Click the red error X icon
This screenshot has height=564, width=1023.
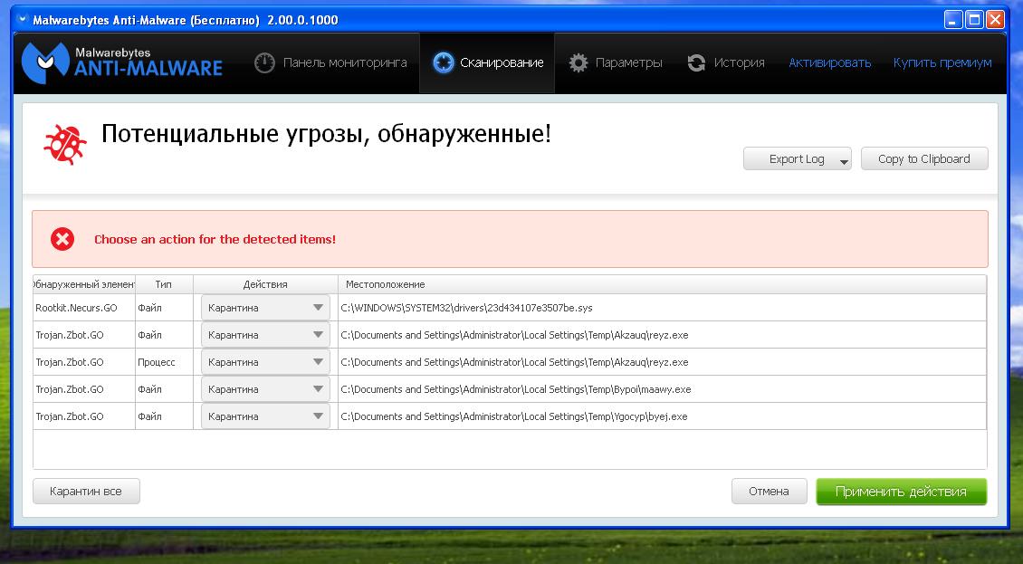coord(62,239)
